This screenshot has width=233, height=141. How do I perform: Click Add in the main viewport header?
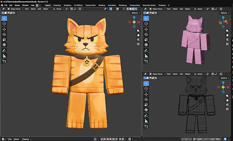click(39, 9)
